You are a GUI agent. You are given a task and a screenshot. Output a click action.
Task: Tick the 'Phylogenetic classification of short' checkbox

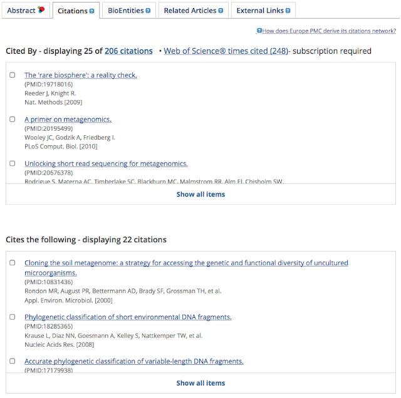(13, 317)
